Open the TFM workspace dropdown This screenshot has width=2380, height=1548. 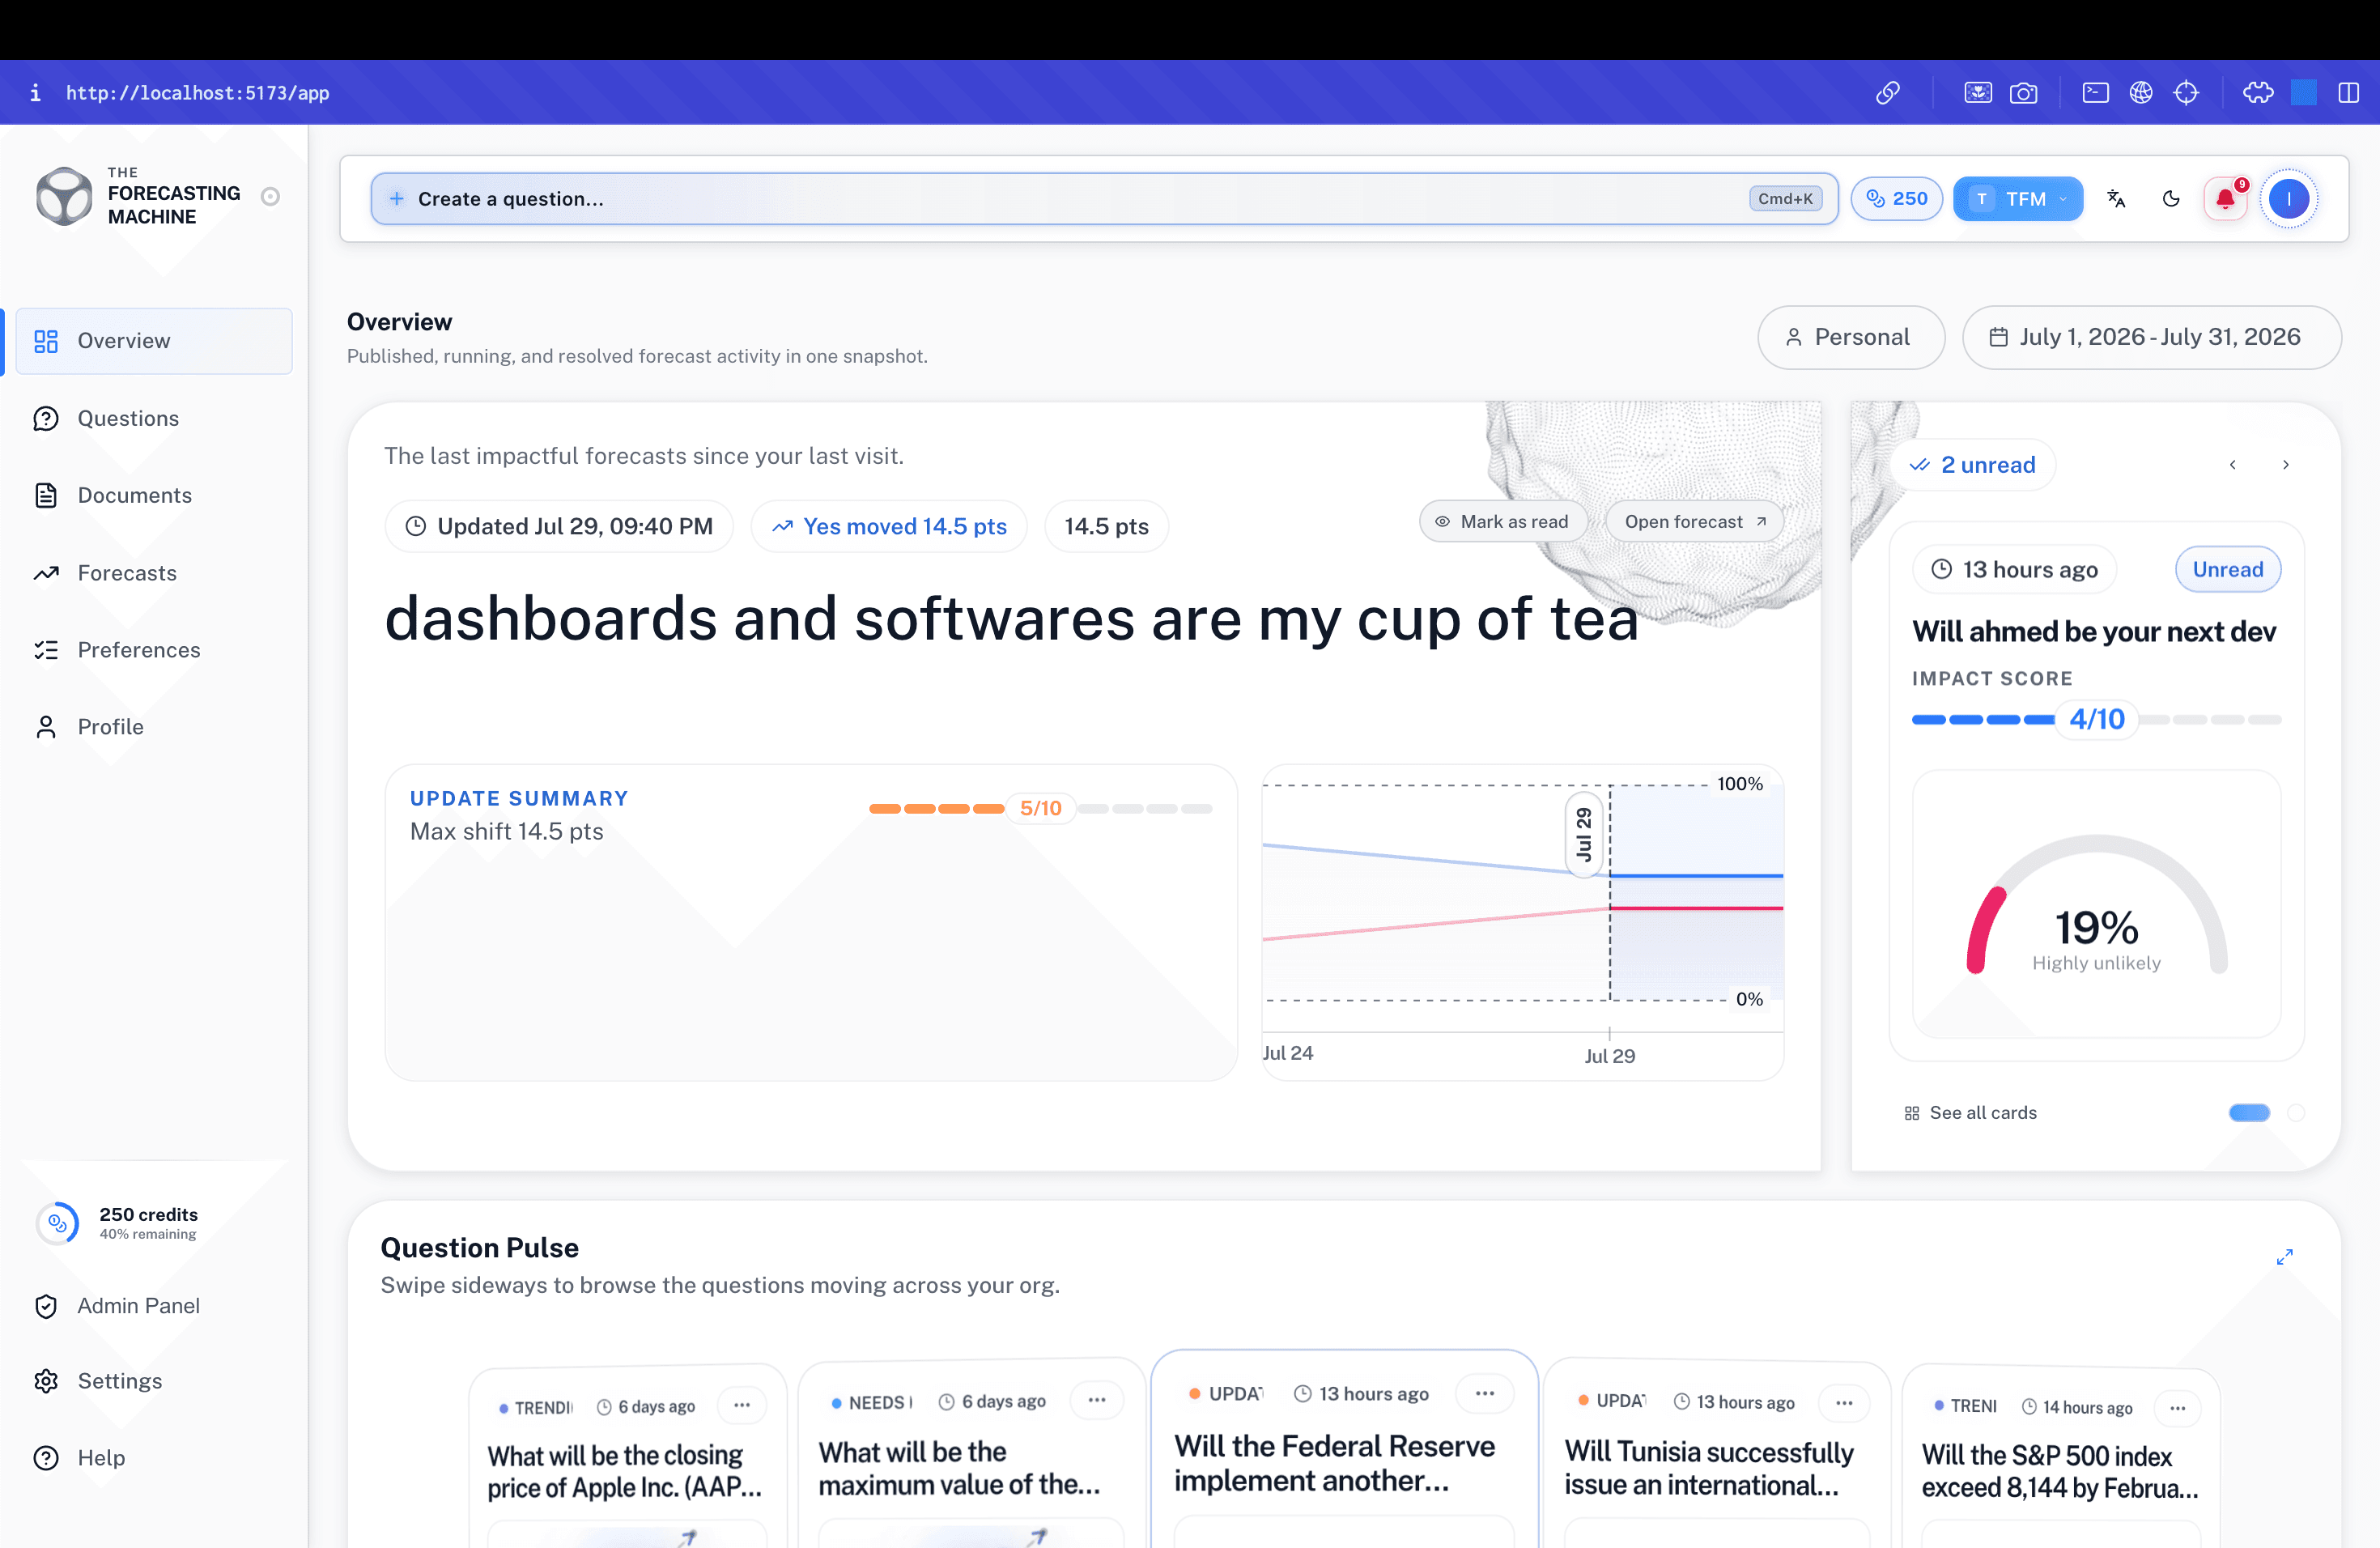(x=2018, y=199)
